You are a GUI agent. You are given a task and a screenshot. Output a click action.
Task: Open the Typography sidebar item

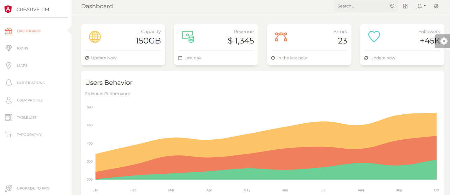29,135
